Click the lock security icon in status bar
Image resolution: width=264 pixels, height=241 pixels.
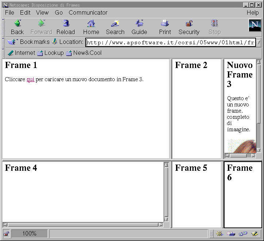click(x=6, y=234)
